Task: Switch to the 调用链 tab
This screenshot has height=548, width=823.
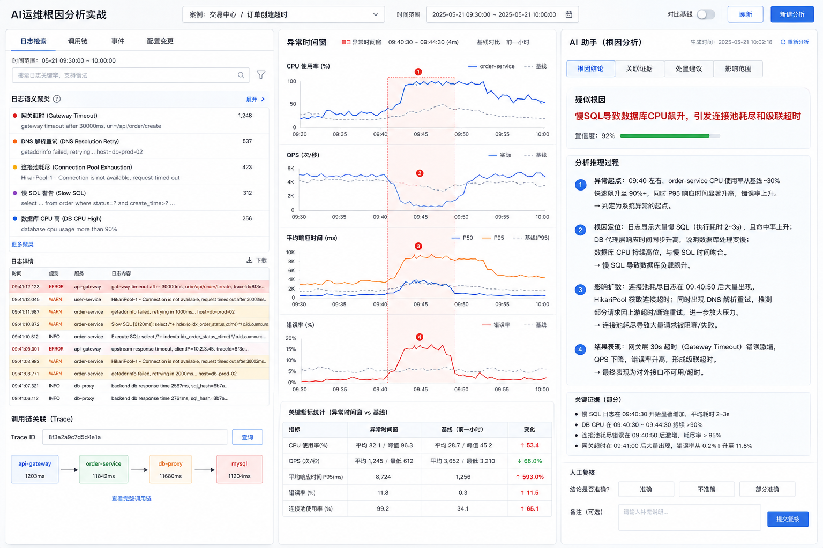Action: point(78,41)
